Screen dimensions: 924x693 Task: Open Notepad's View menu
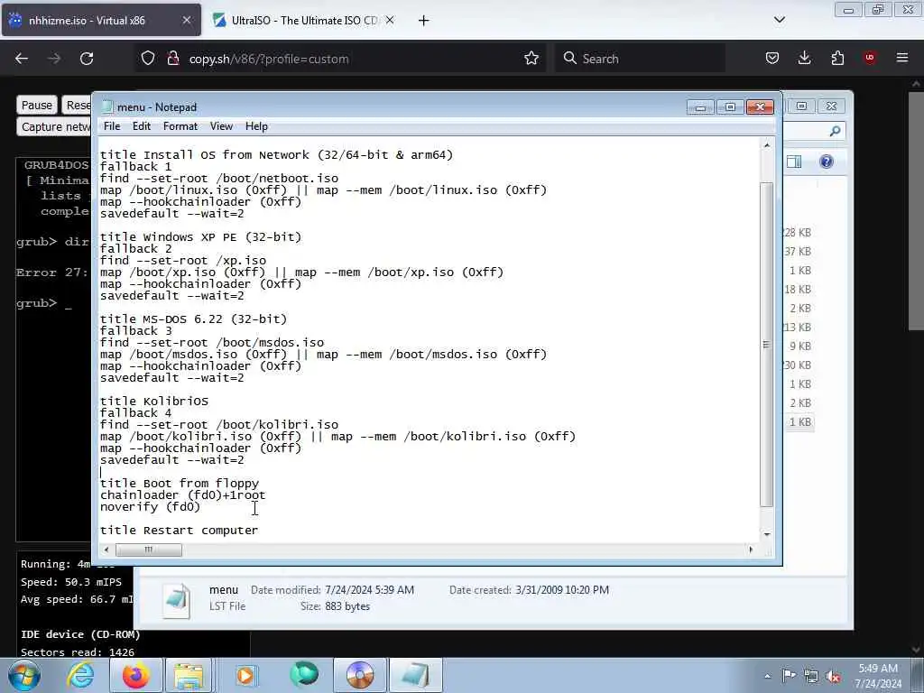[x=221, y=126]
